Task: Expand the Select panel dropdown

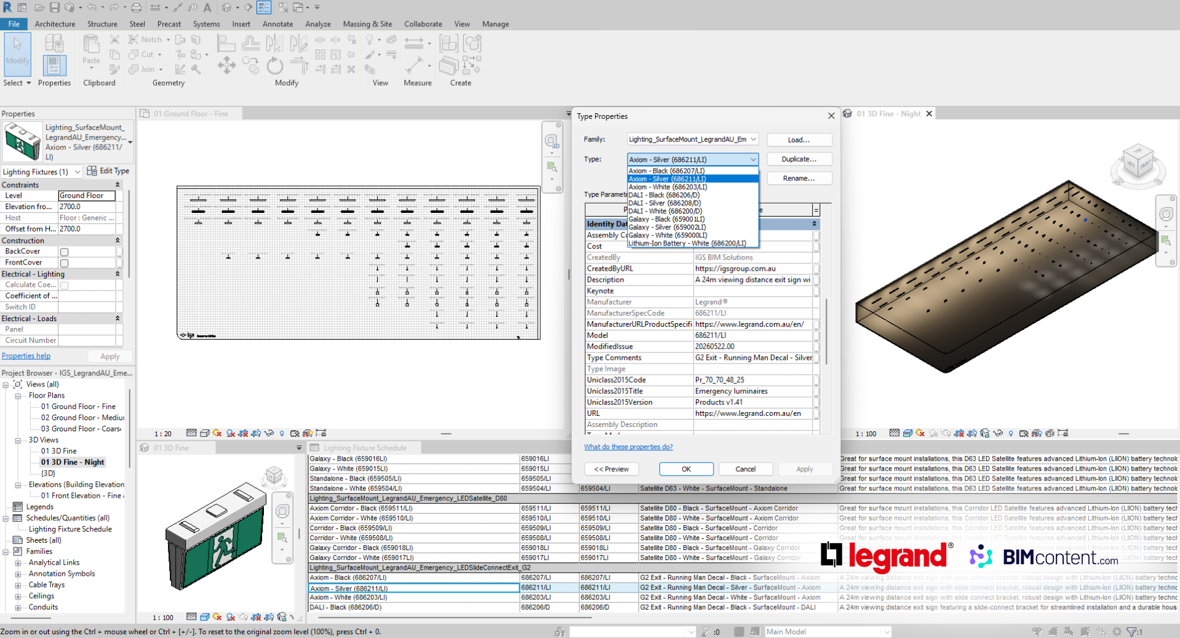Action: tap(17, 83)
